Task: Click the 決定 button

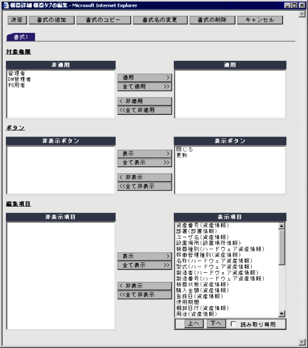Action: click(17, 20)
